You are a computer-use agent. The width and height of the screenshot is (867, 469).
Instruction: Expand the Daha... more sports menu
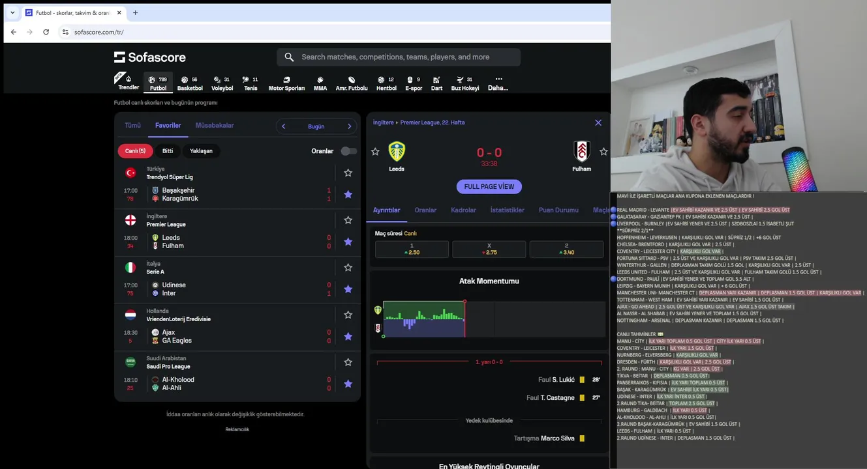[498, 83]
